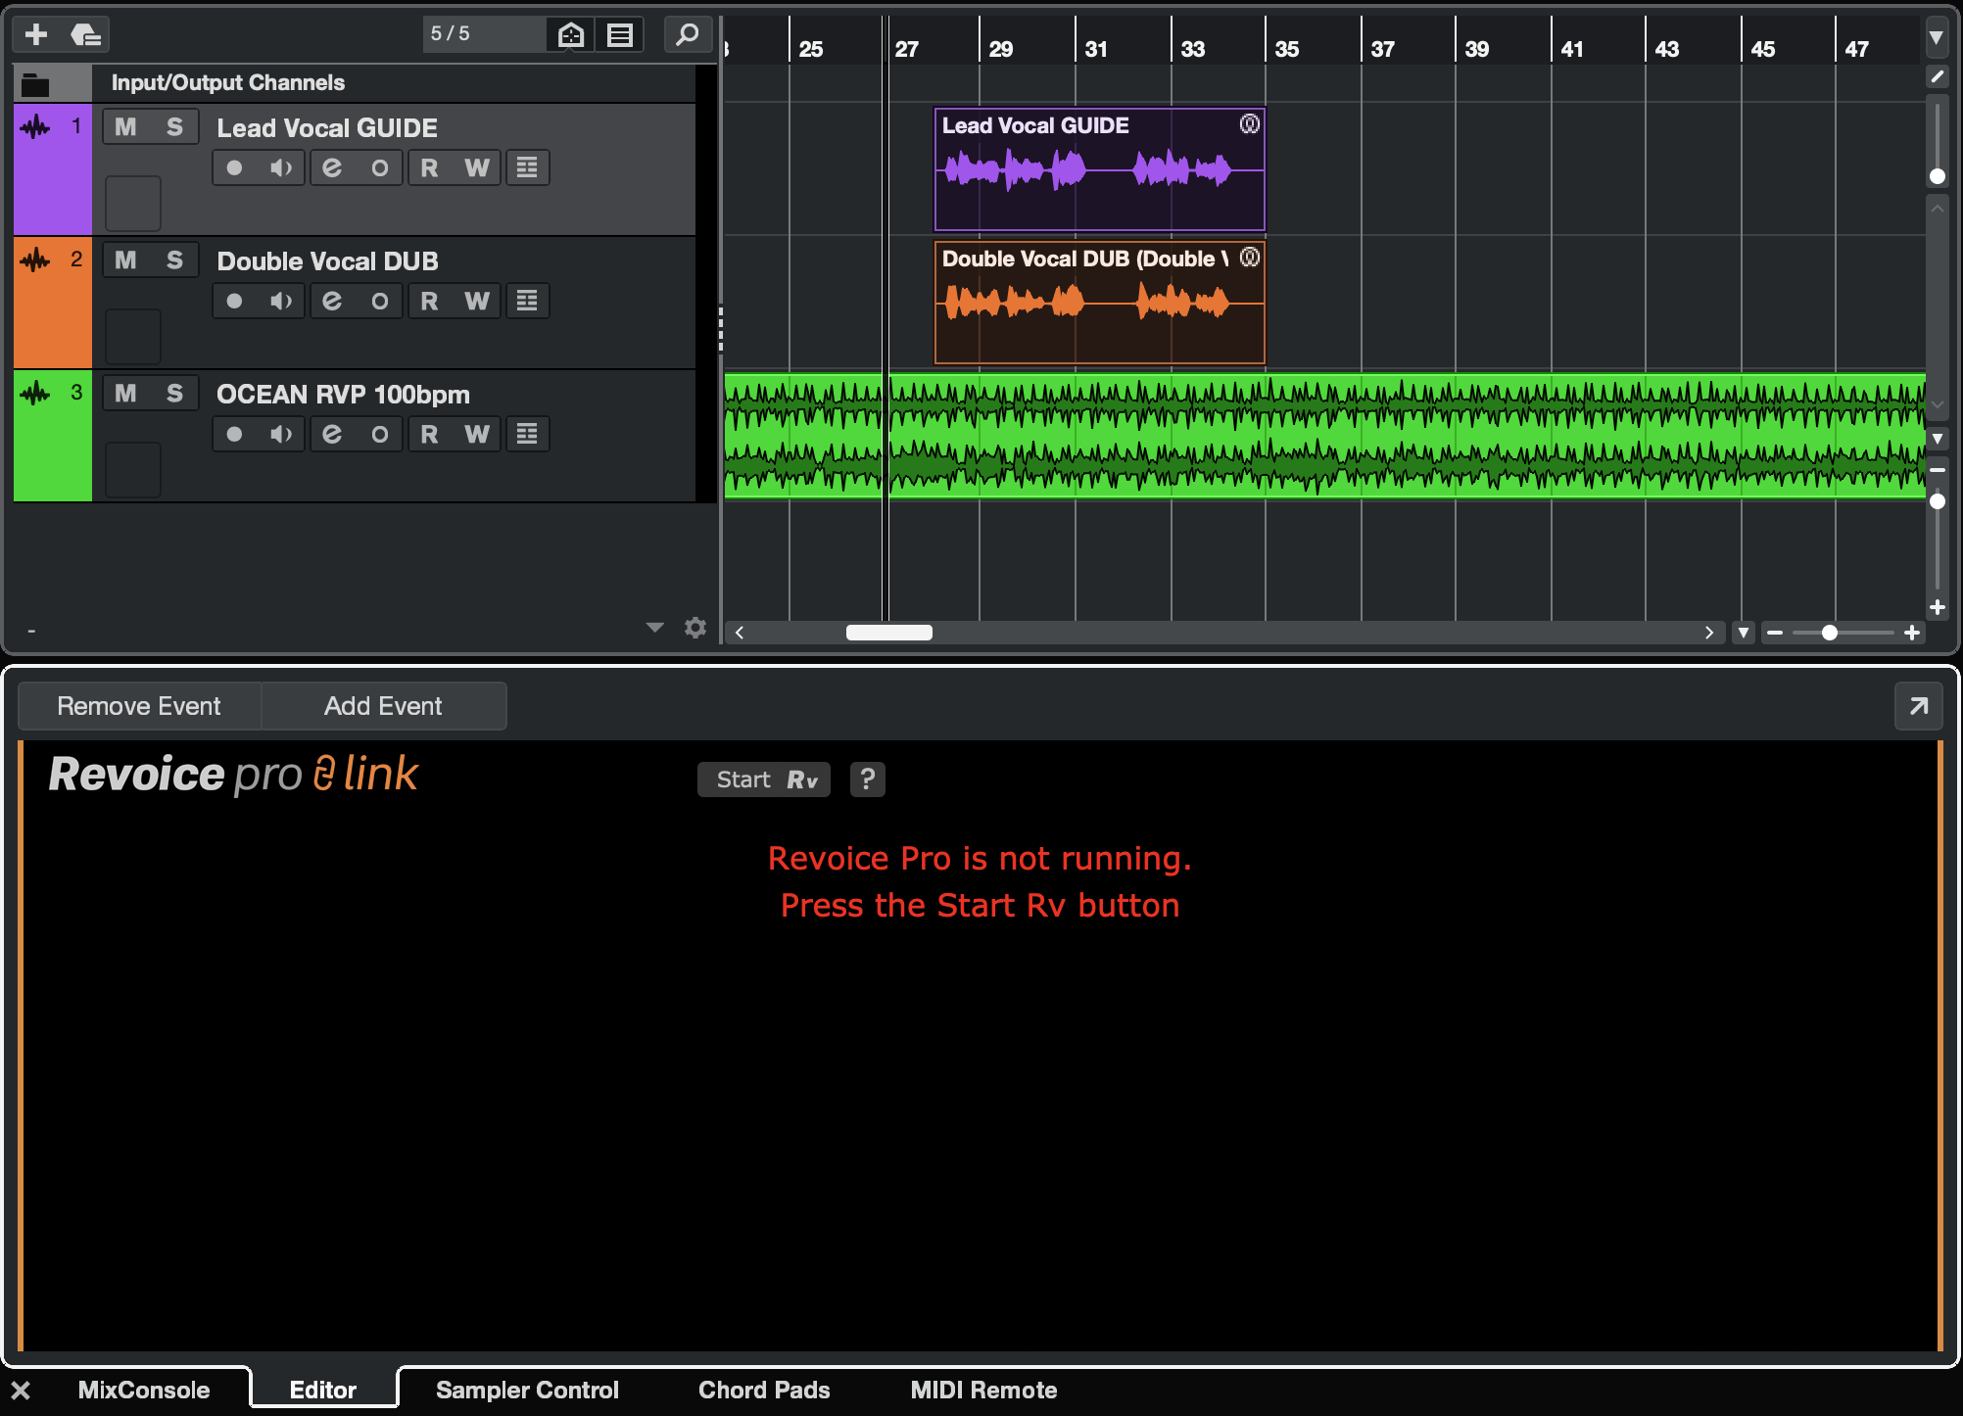The image size is (1963, 1416).
Task: Click the Use Track Preset icon
Action: [85, 35]
